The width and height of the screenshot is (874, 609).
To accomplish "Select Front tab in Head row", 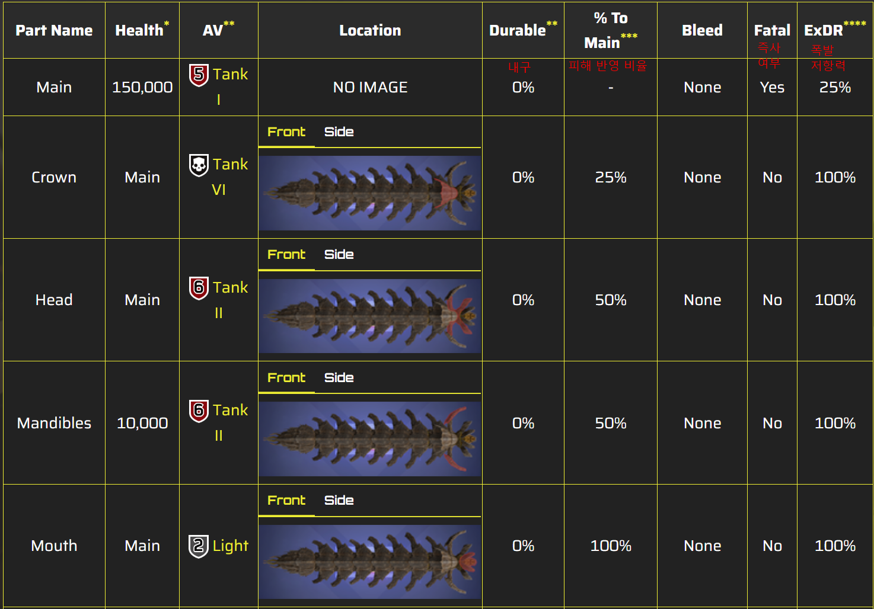I will click(286, 255).
